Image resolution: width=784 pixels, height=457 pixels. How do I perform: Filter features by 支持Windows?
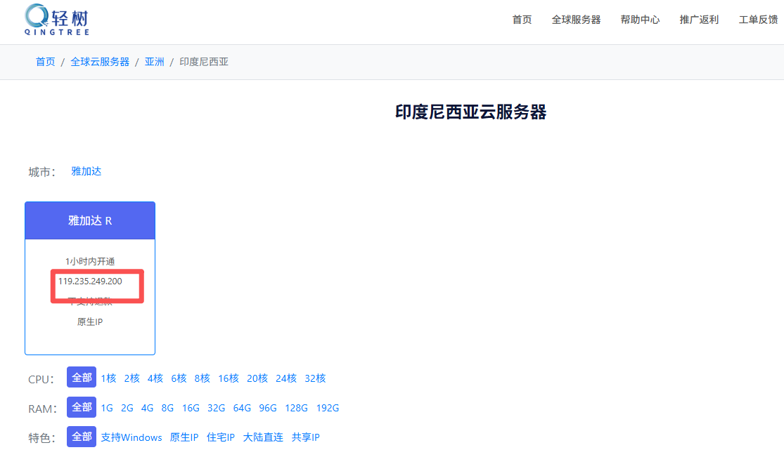coord(131,437)
